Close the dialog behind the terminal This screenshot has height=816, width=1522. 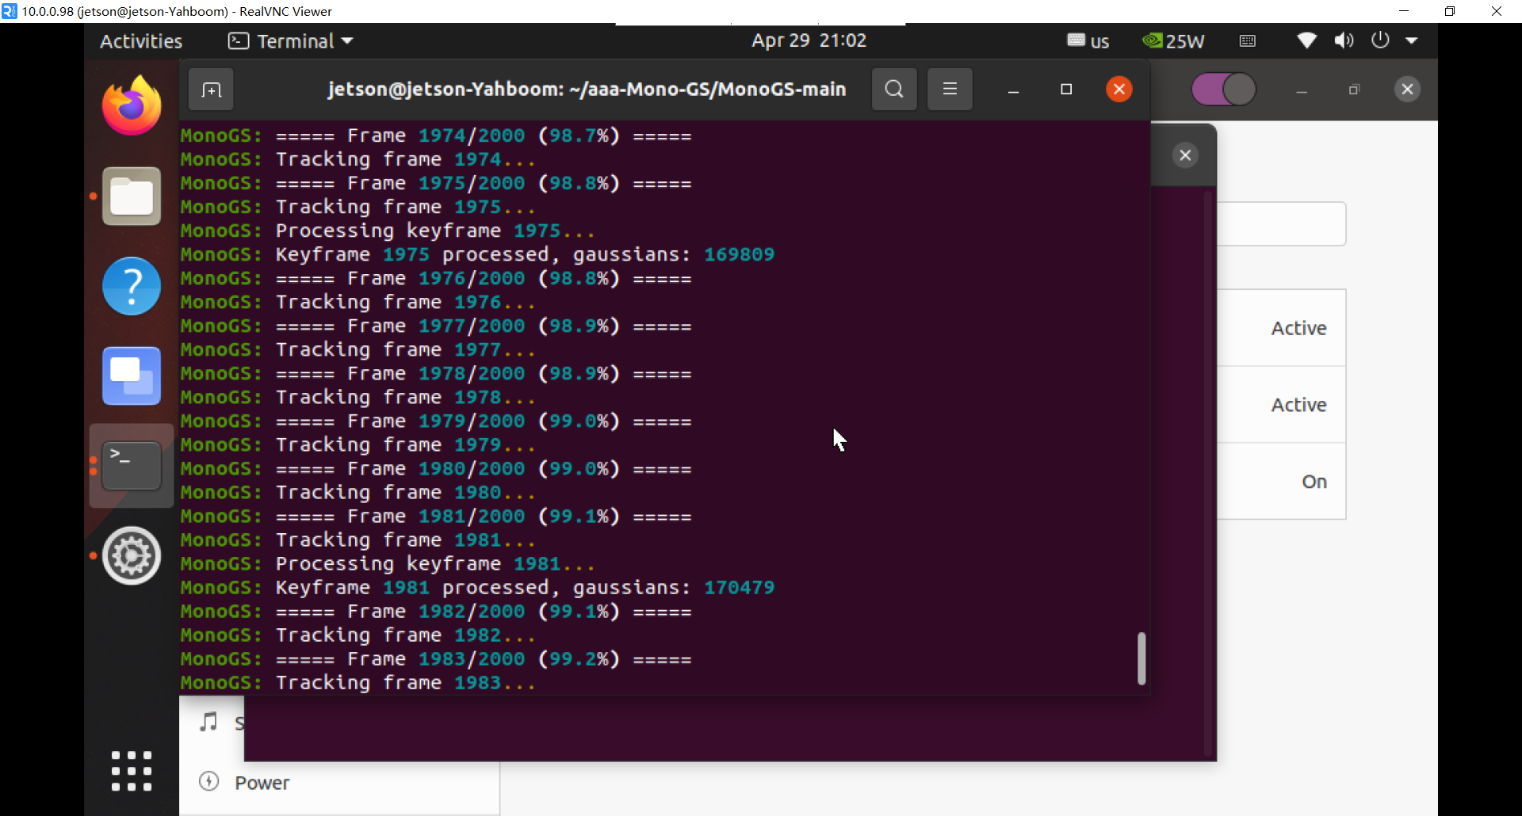coord(1185,155)
